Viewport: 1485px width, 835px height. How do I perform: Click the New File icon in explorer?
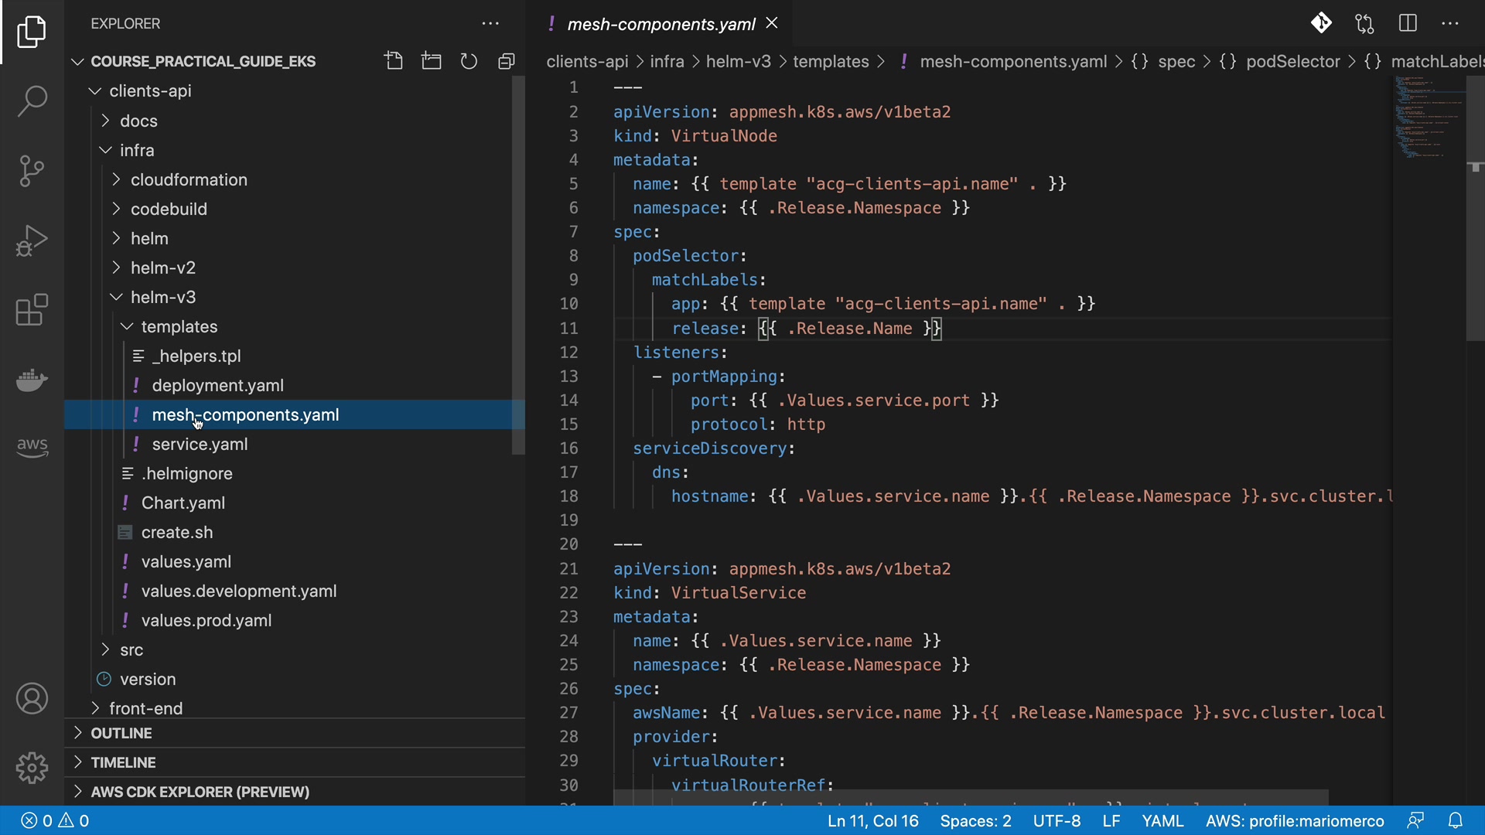point(394,61)
